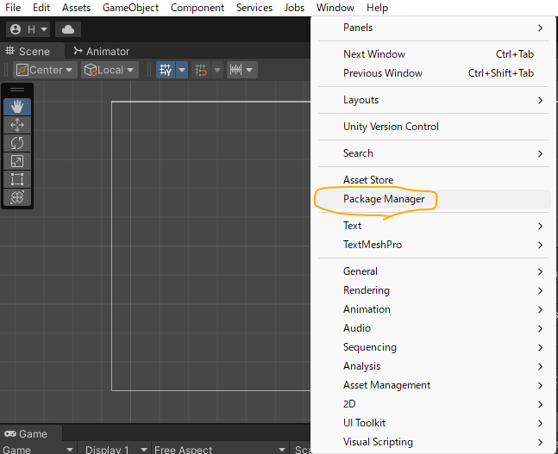Select the Move tool
The width and height of the screenshot is (558, 454).
pyautogui.click(x=17, y=125)
